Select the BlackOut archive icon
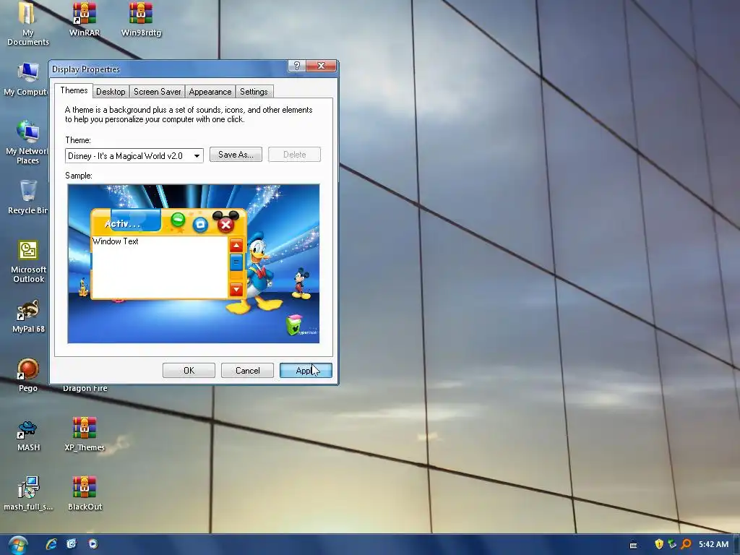The height and width of the screenshot is (555, 740). click(x=85, y=494)
